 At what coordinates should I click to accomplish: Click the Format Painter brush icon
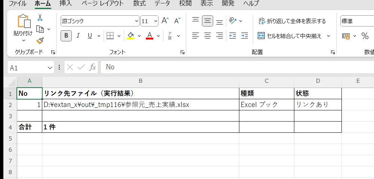point(40,41)
